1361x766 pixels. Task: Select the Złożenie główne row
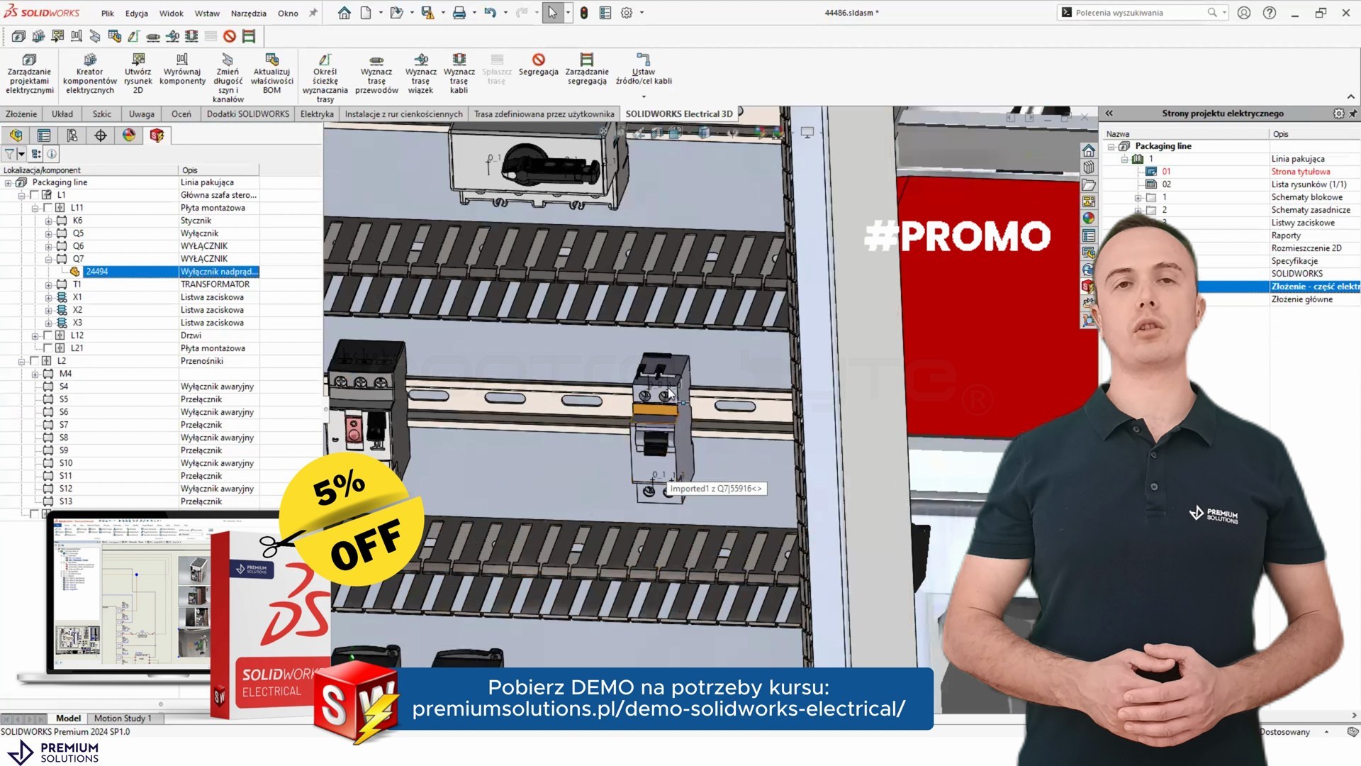click(x=1301, y=299)
